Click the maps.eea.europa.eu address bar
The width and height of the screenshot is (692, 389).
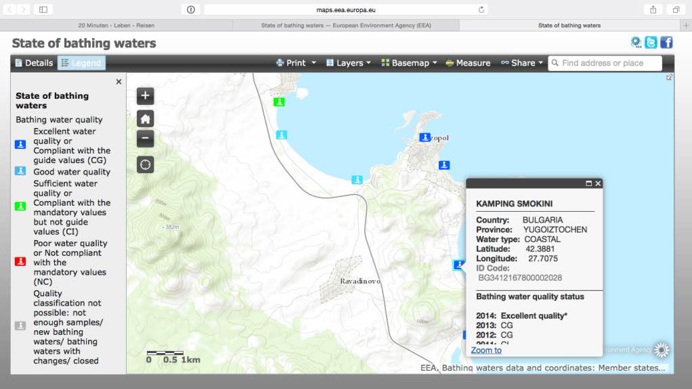click(x=345, y=9)
